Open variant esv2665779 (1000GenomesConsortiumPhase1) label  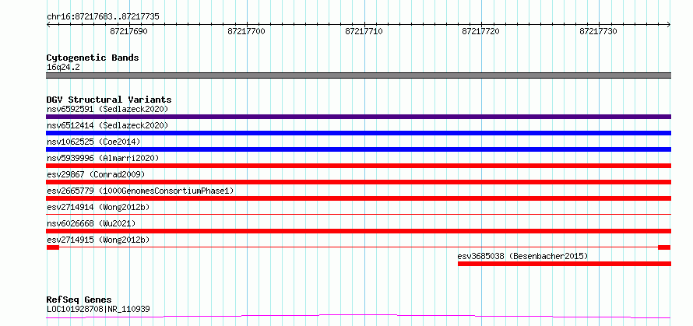click(140, 191)
